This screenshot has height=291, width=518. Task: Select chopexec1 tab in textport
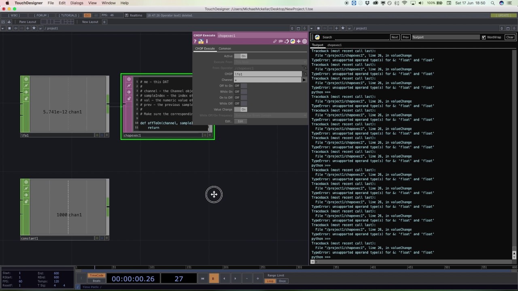[334, 45]
